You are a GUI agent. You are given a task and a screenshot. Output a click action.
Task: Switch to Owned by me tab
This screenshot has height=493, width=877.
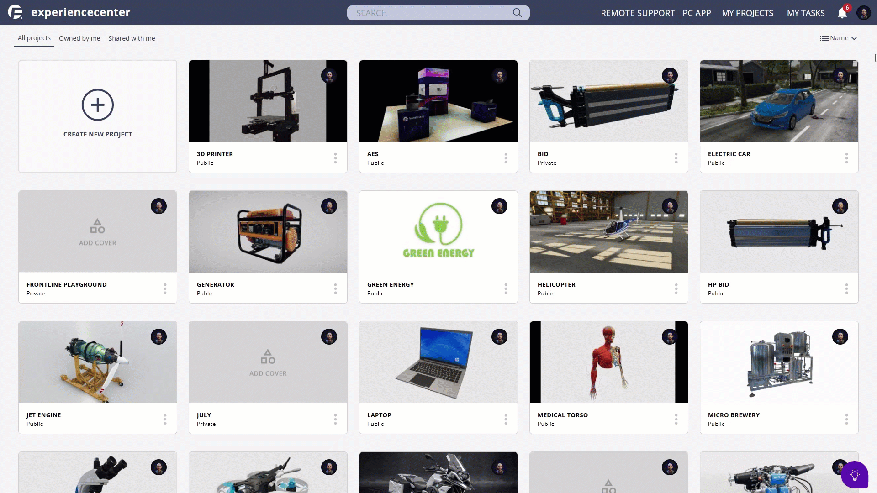coord(79,38)
